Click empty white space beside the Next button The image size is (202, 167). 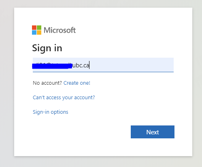(81, 132)
